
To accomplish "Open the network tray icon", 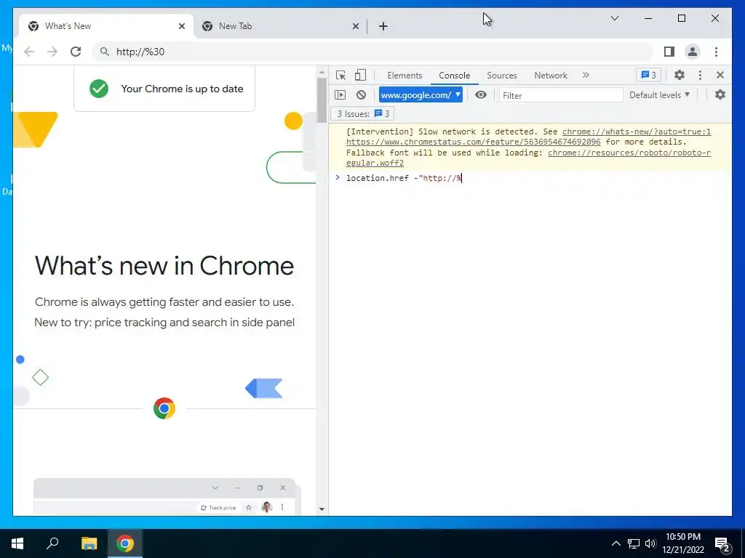I will click(634, 543).
